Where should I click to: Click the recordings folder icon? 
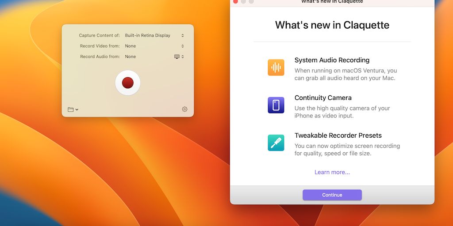(x=70, y=109)
